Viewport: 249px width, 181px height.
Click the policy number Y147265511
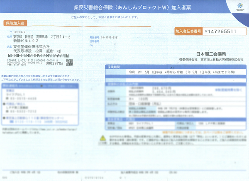pyautogui.click(x=220, y=32)
